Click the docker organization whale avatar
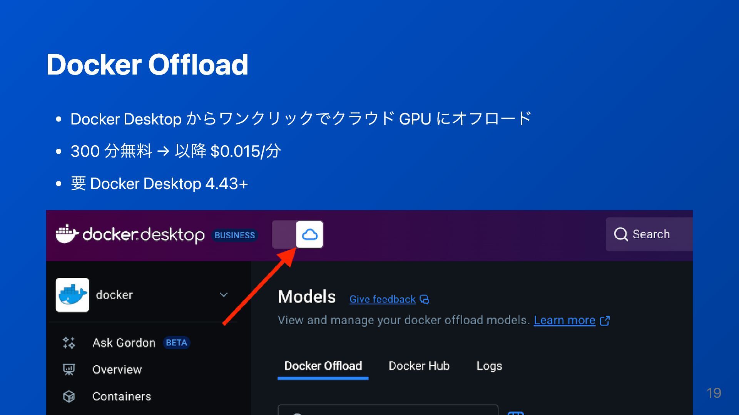739x415 pixels. coord(72,295)
